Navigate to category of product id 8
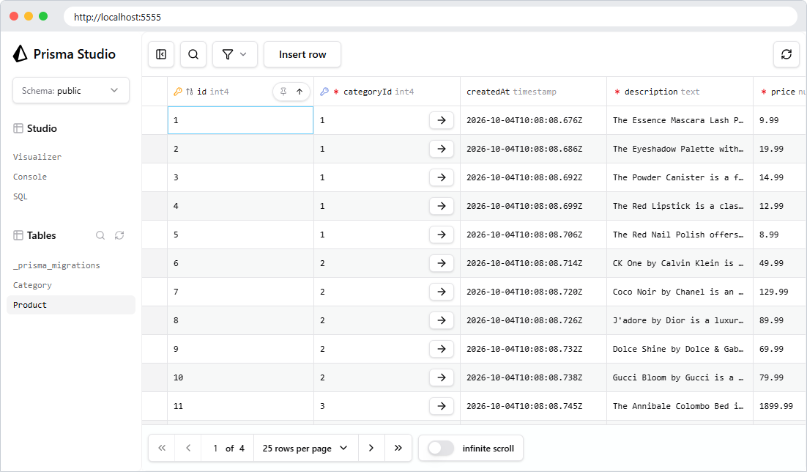The width and height of the screenshot is (807, 472). [x=442, y=320]
